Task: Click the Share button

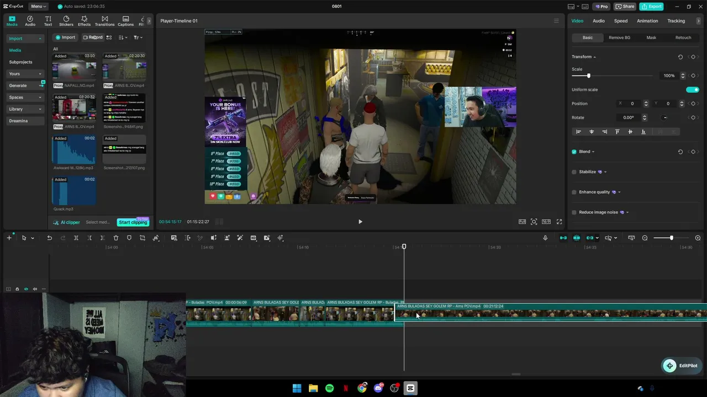Action: click(x=625, y=7)
